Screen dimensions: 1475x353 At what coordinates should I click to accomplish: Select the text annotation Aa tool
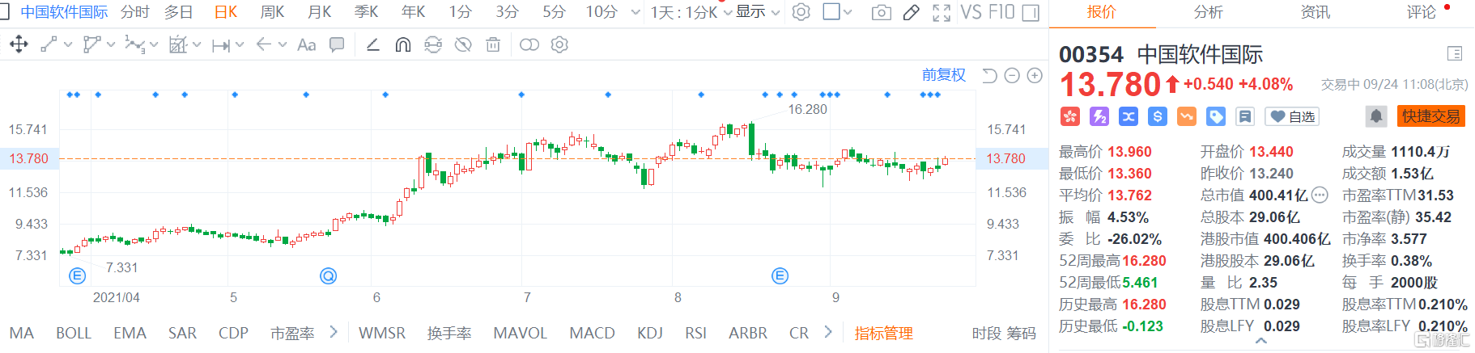(306, 44)
